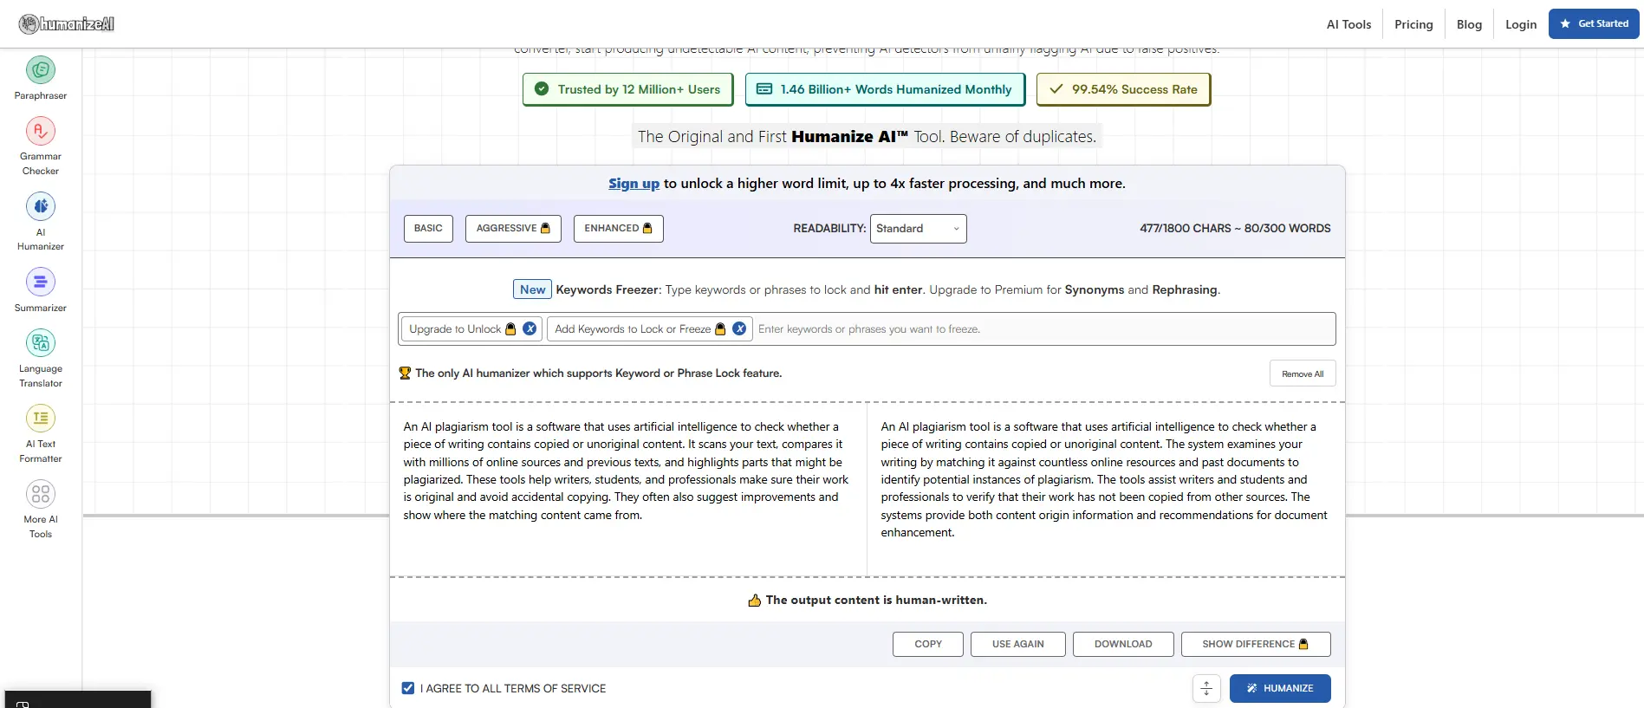Click the checkmark icon in Trusted badge
The image size is (1644, 708).
[542, 89]
